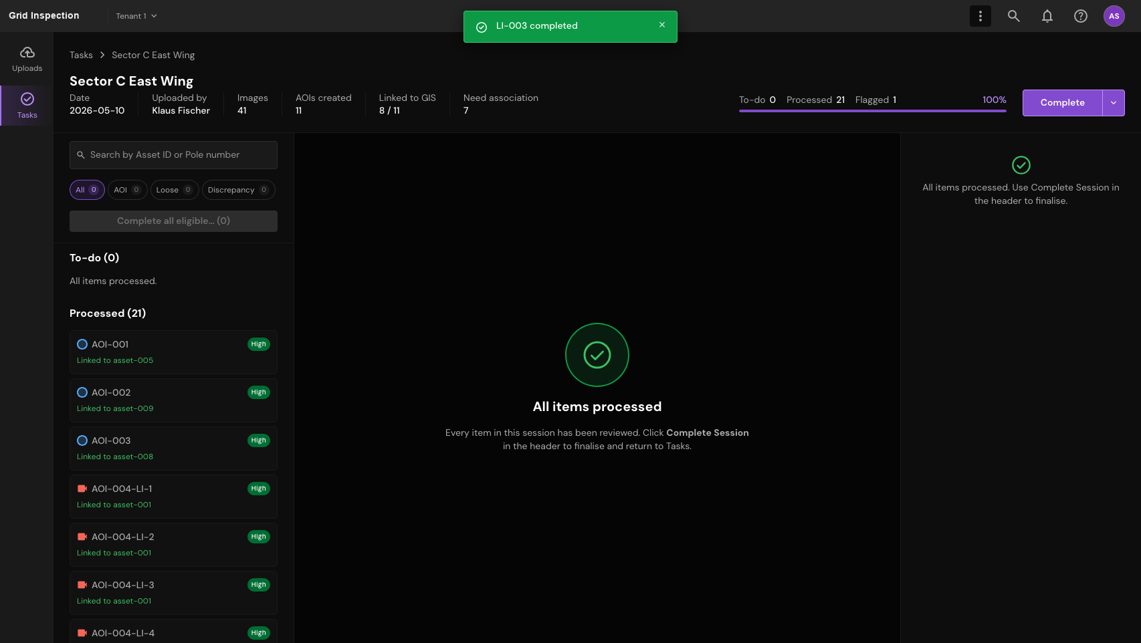Open the vertical three-dot more menu
The height and width of the screenshot is (643, 1141).
point(980,16)
